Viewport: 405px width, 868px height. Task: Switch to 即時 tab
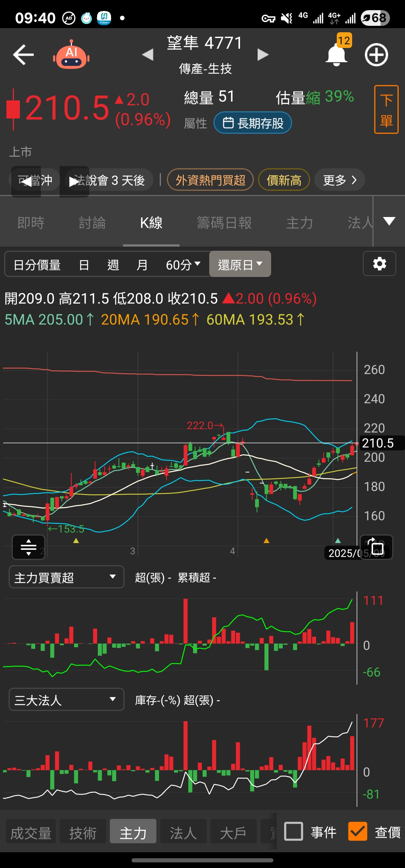31,223
